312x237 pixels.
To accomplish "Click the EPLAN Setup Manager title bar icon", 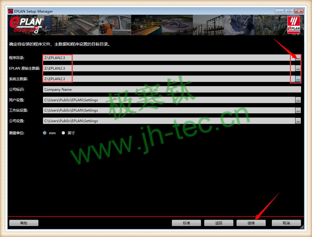I will [11, 11].
